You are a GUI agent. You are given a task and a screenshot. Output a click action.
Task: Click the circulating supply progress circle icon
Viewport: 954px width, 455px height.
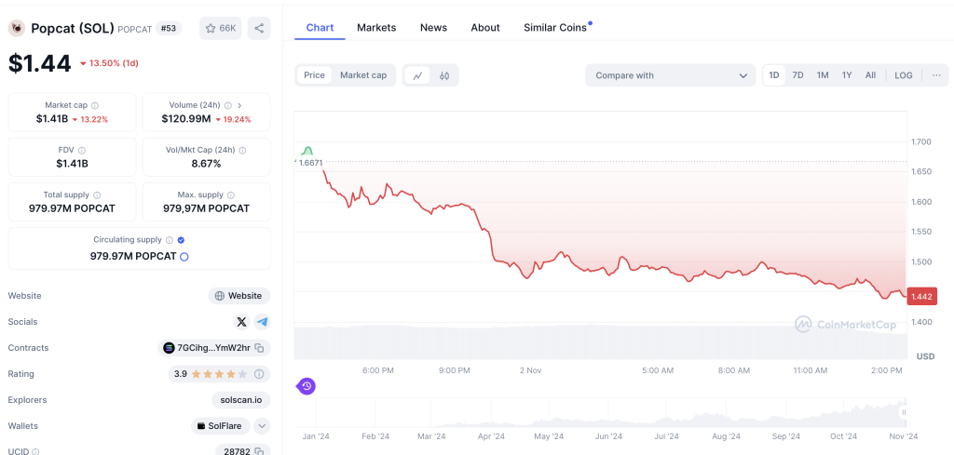(x=184, y=257)
